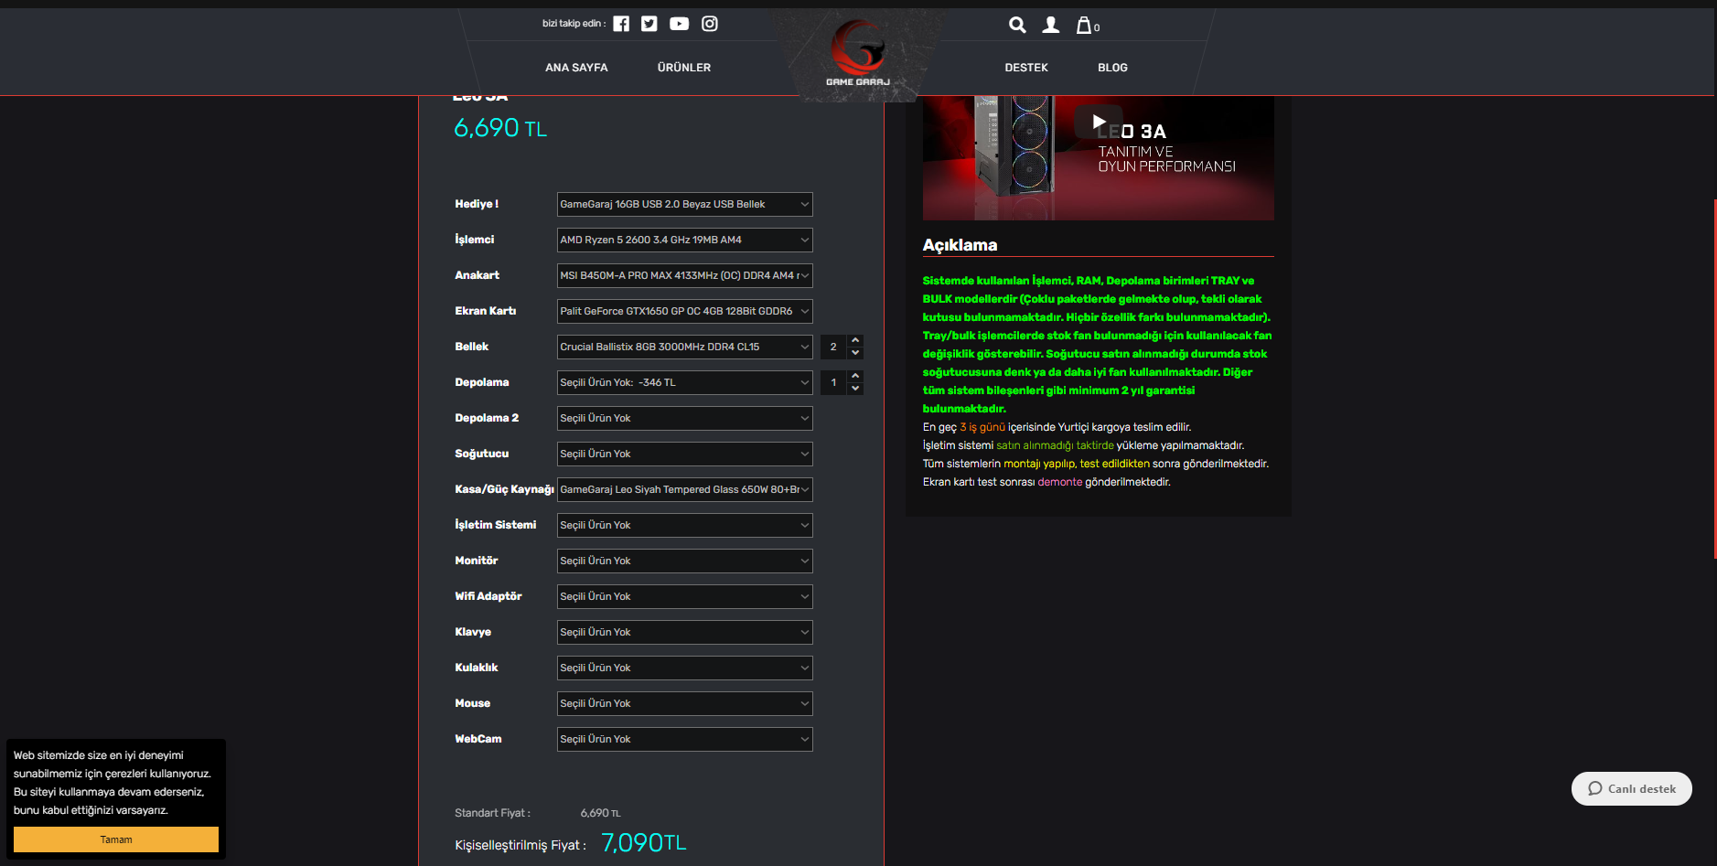Open the WebCam dropdown

coord(685,740)
